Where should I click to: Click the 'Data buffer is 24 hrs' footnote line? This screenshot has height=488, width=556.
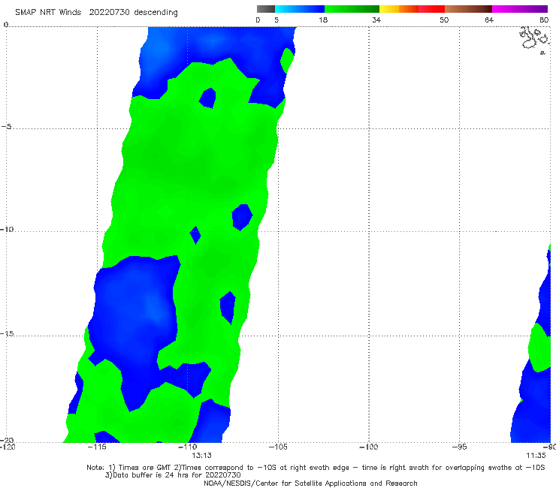coord(173,475)
